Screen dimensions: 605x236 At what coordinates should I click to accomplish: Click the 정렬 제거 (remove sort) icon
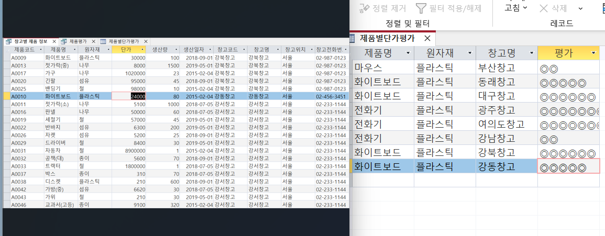(366, 8)
